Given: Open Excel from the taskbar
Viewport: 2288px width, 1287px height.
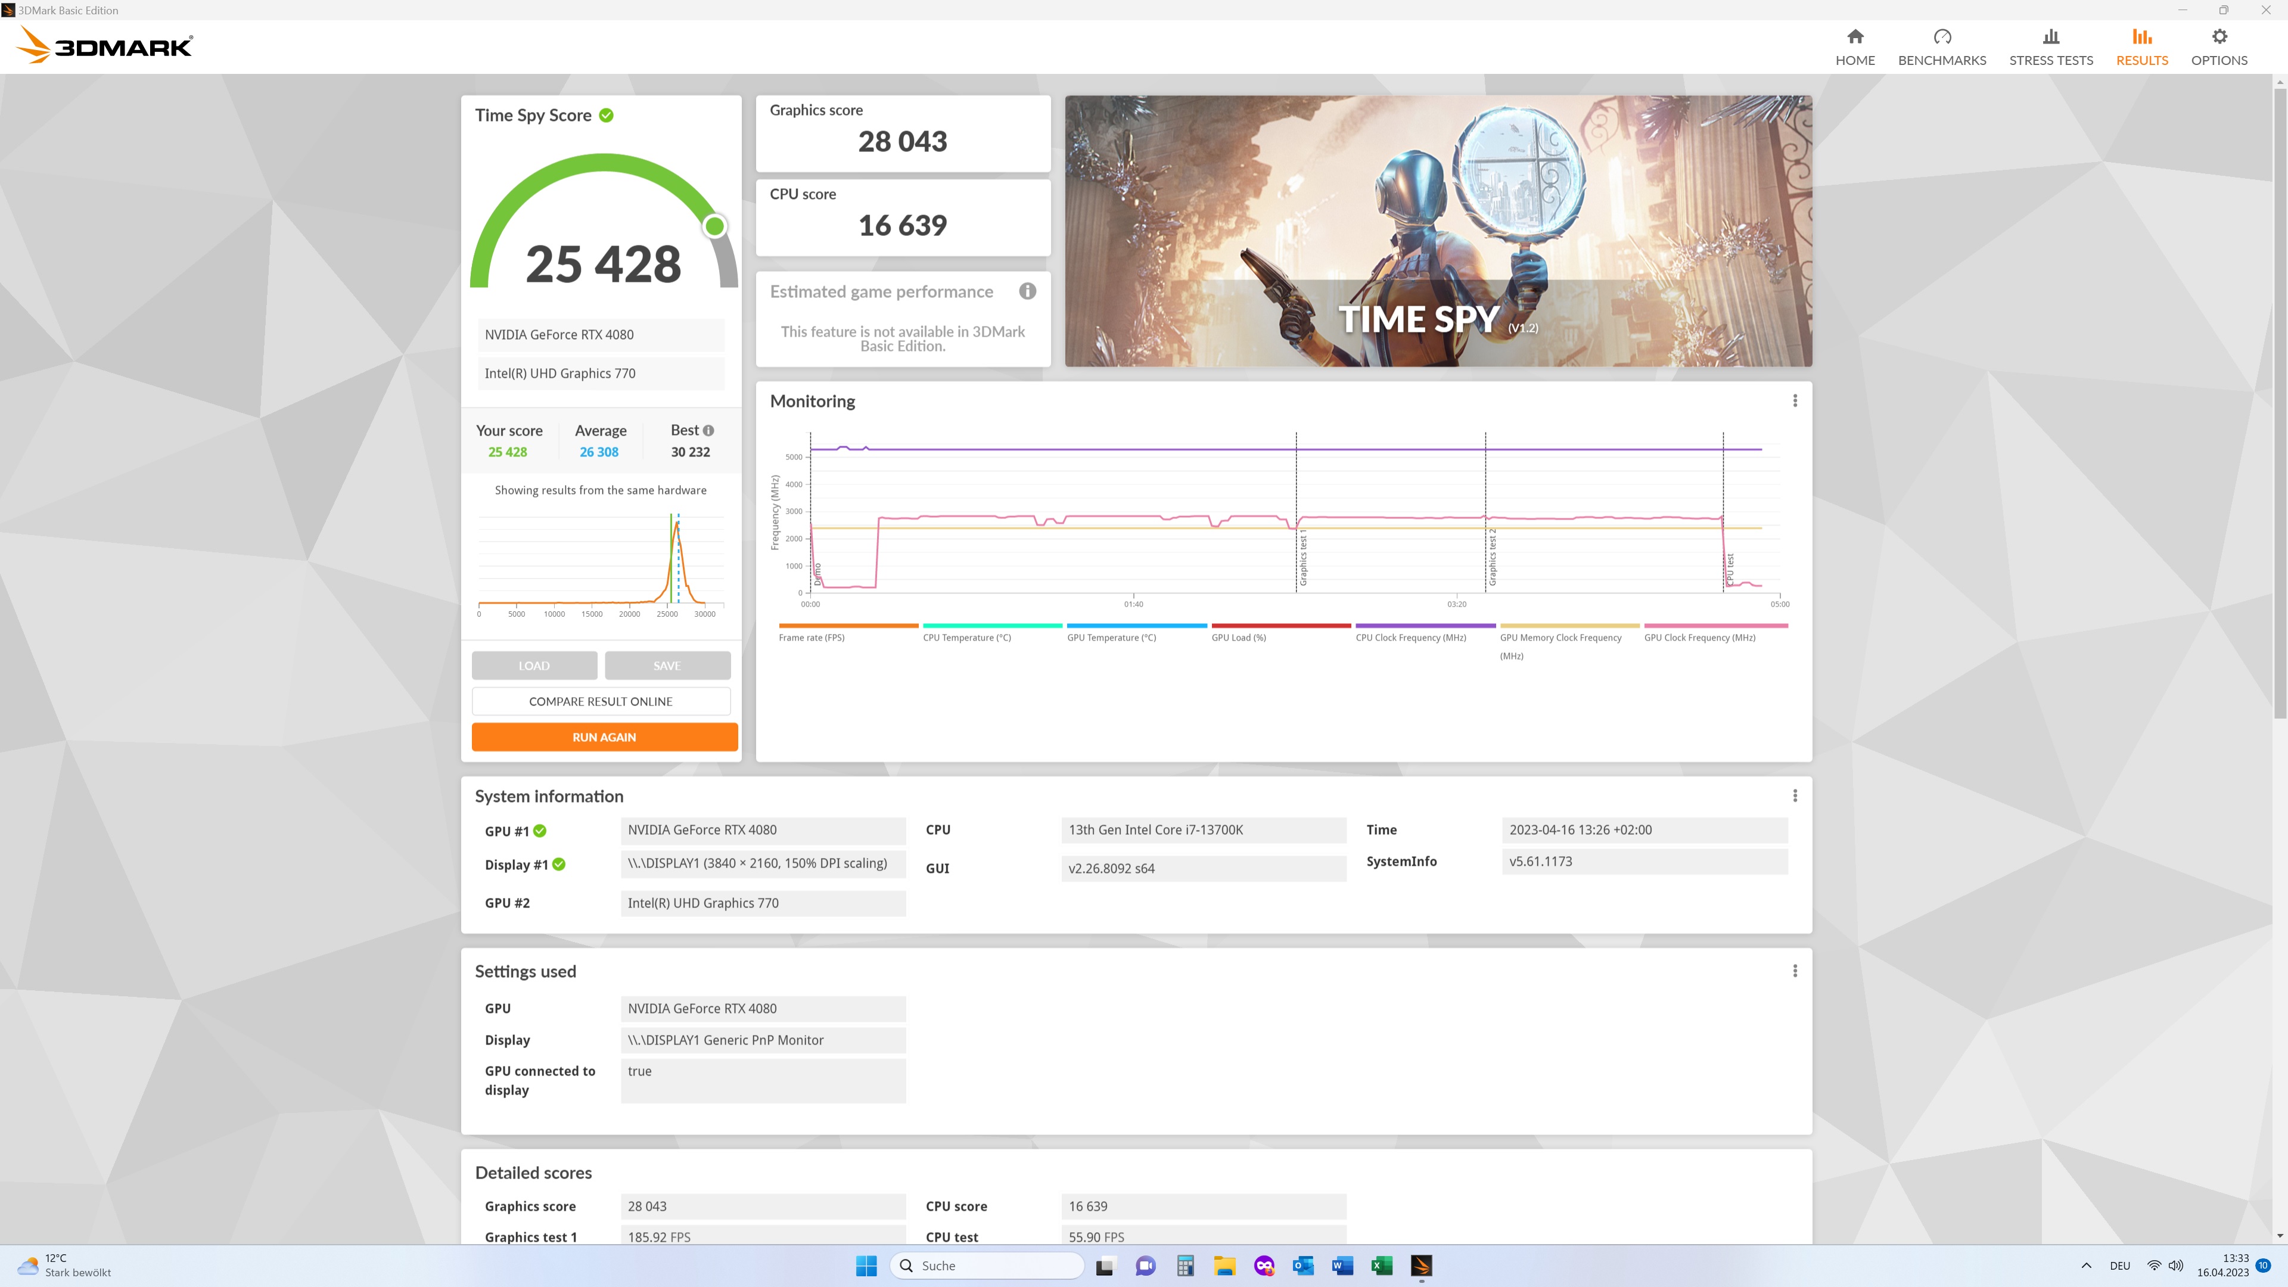Looking at the screenshot, I should coord(1381,1266).
